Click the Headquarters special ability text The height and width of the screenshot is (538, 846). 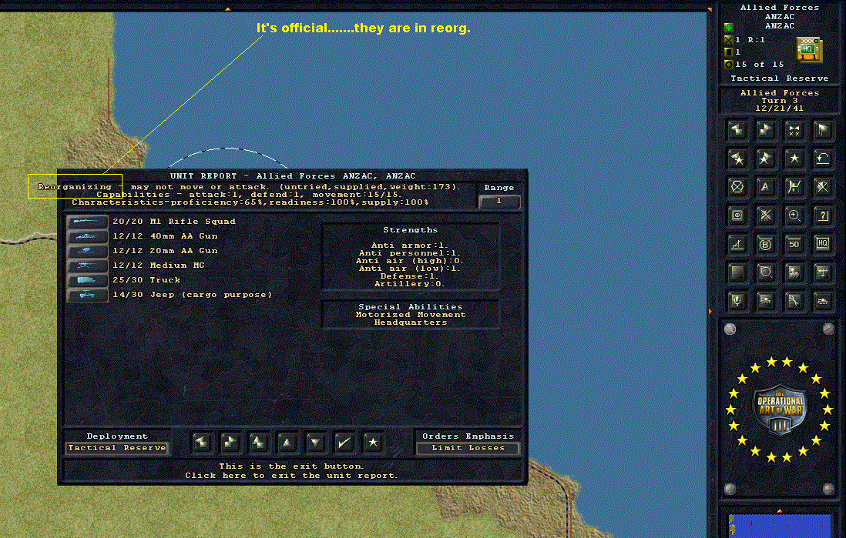411,322
